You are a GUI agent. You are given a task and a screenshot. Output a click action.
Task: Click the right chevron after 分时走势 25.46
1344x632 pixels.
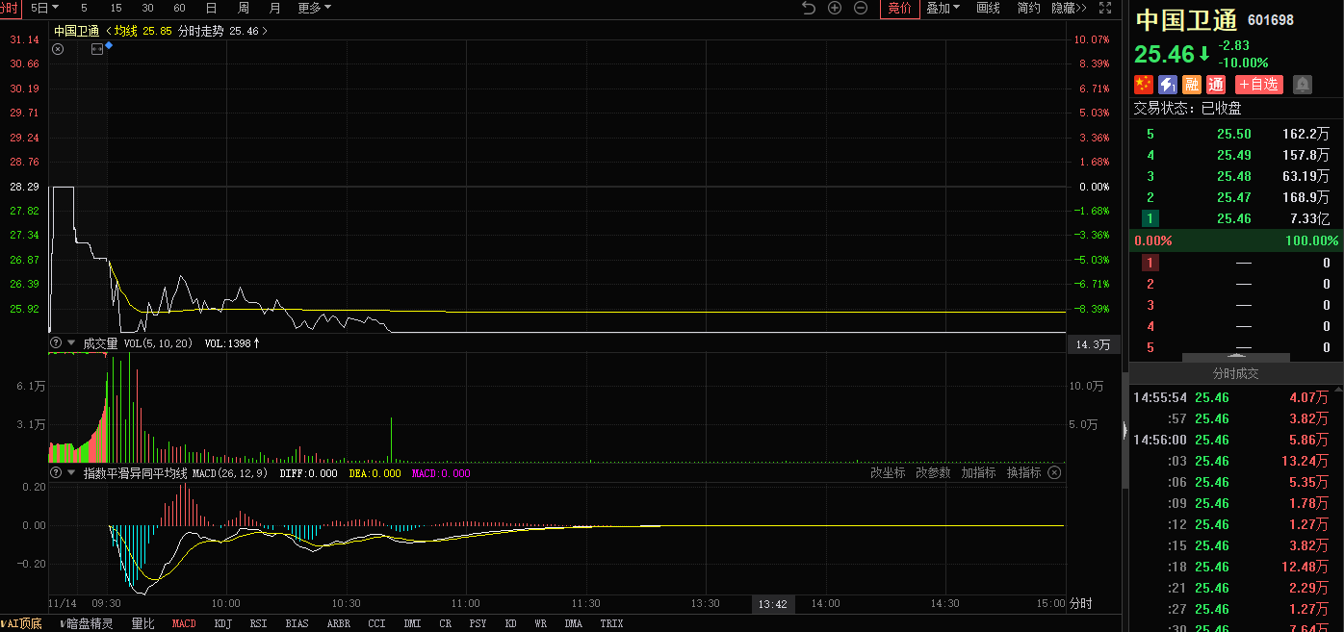click(x=265, y=32)
